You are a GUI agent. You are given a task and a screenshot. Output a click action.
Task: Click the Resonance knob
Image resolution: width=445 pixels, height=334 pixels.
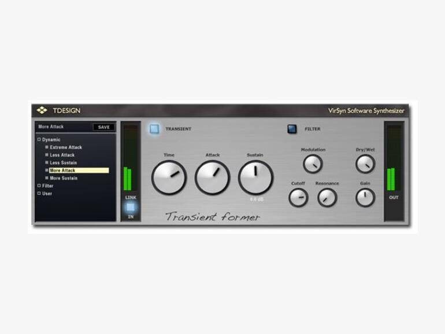click(x=327, y=198)
